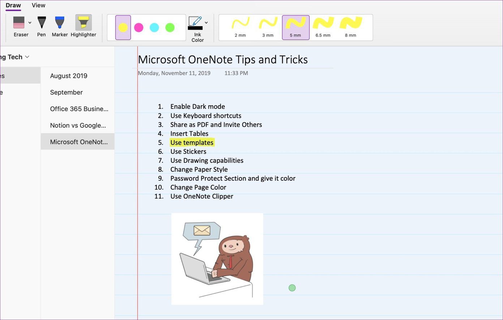Viewport: 503px width, 320px height.
Task: Select the monkey with laptop sticker image
Action: pos(217,259)
